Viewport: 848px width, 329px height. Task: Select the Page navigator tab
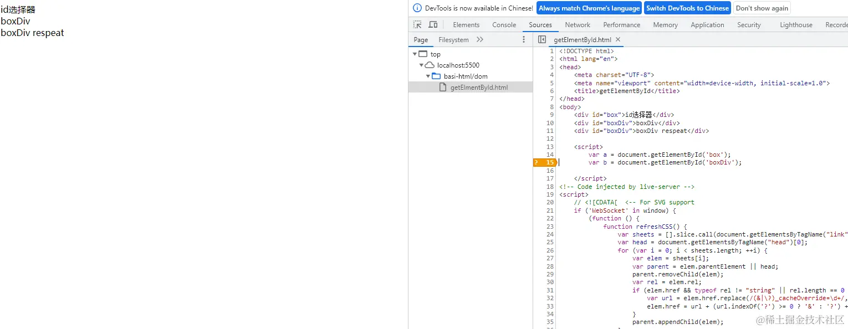coord(421,40)
